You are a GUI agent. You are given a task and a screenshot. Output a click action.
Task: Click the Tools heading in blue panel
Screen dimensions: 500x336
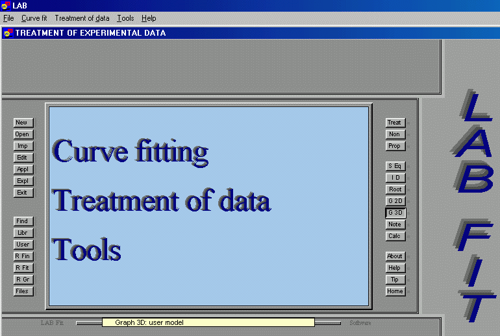coord(86,249)
